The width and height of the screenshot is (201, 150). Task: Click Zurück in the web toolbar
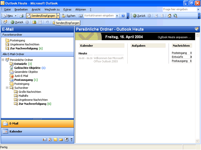pyautogui.click(x=139, y=16)
